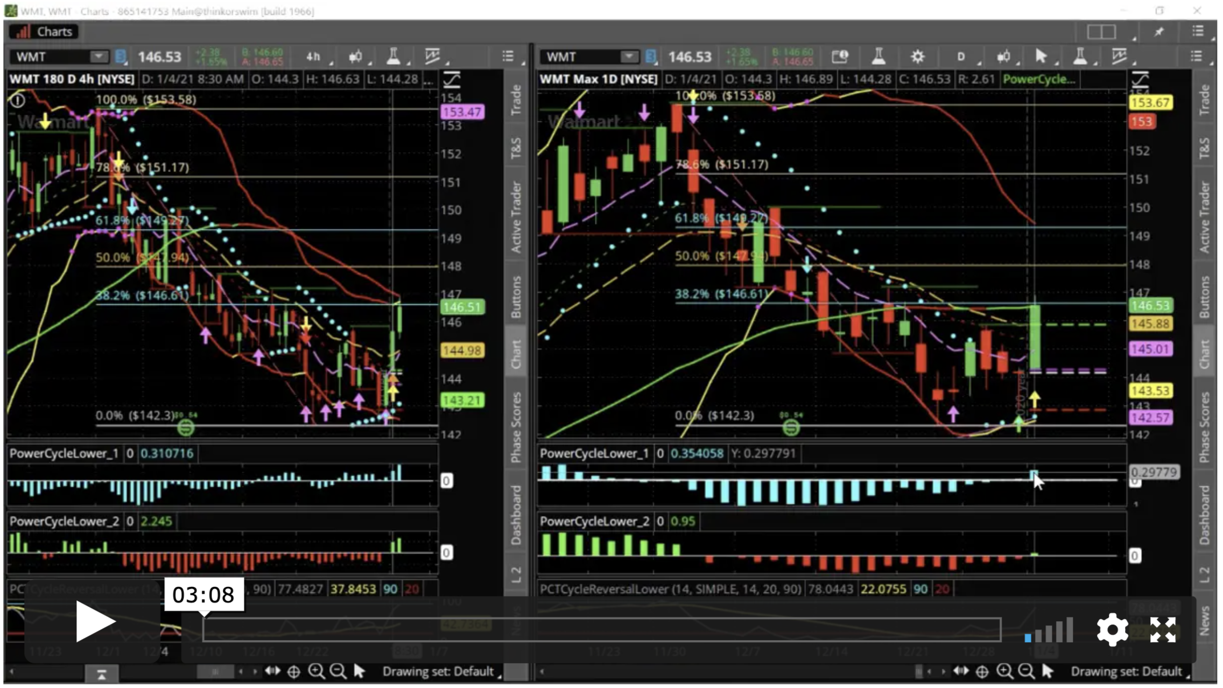Open the chart grid layout selector
The image size is (1223, 688).
[x=1101, y=32]
